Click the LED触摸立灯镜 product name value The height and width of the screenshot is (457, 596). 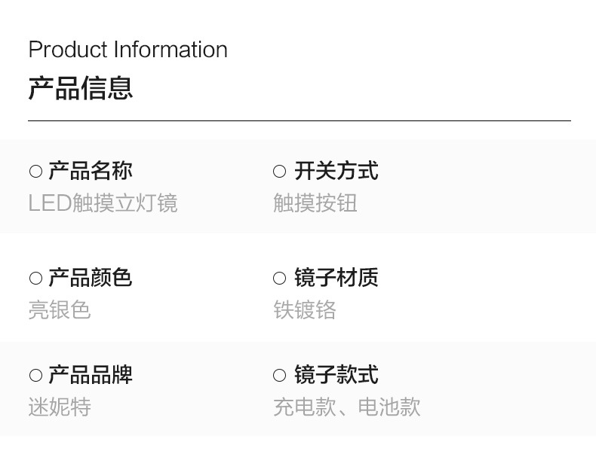pos(103,203)
